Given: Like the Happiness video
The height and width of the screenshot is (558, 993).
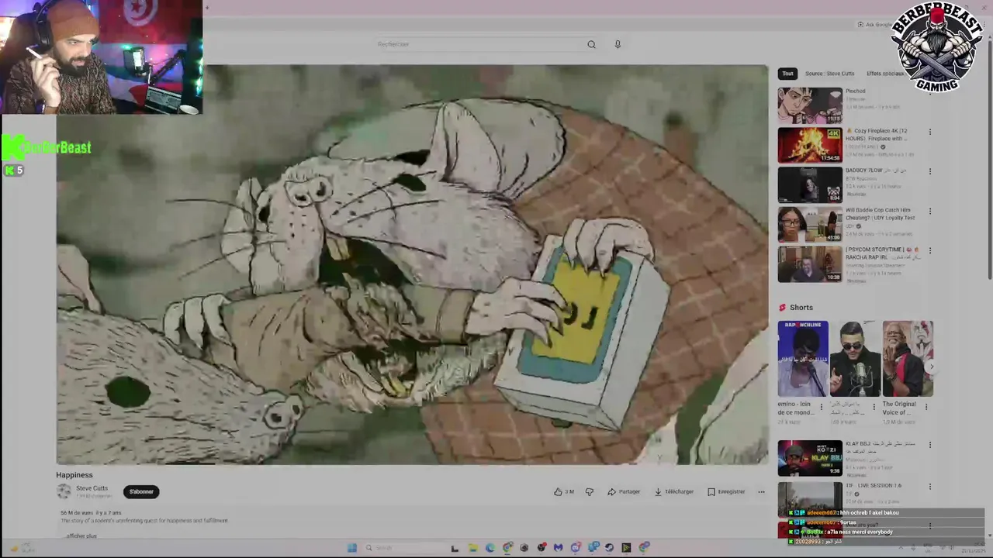Looking at the screenshot, I should (x=564, y=491).
